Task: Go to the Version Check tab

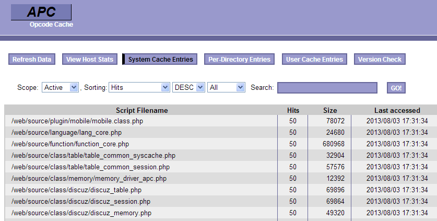Action: (380, 60)
